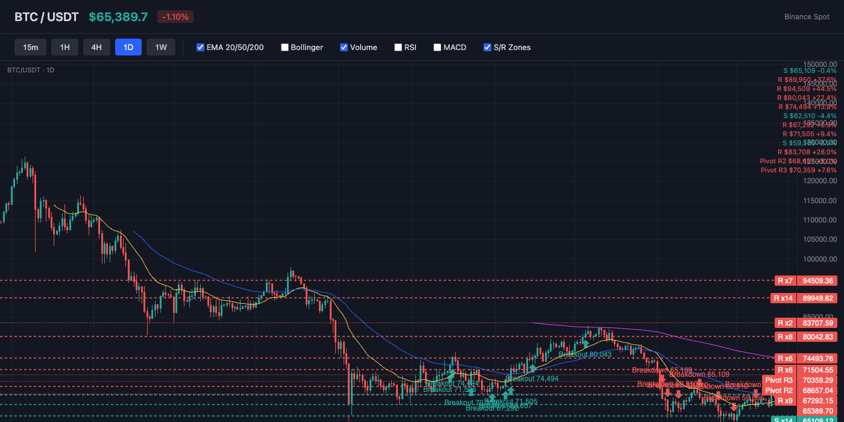
Task: Click the Binance Spot label
Action: click(x=807, y=17)
